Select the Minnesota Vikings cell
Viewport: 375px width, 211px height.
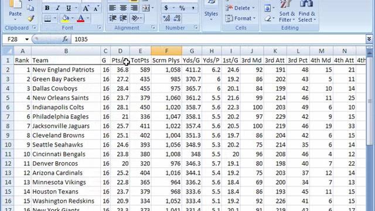66,182
